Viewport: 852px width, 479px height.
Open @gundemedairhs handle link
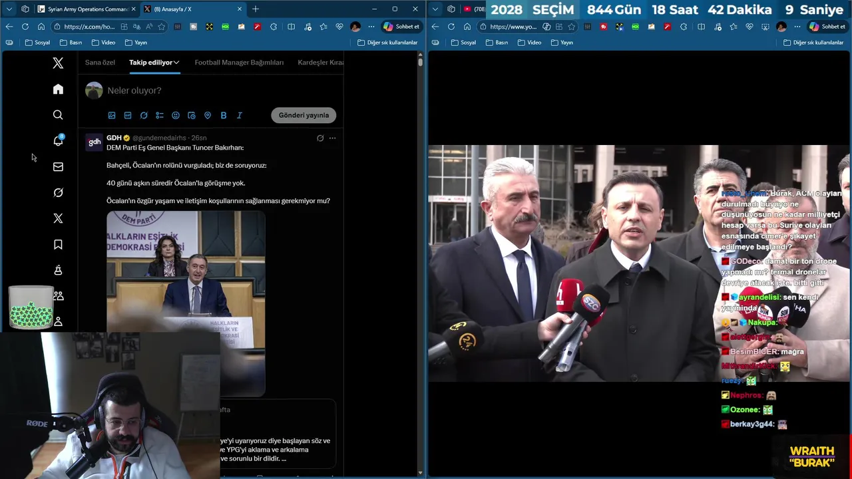tap(159, 138)
